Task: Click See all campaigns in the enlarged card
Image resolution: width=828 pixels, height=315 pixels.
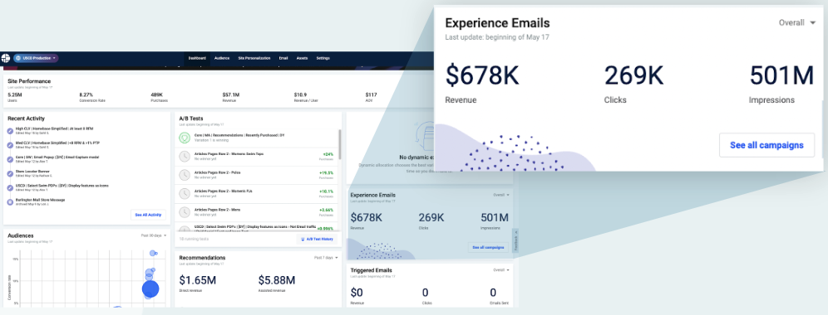Action: 766,145
